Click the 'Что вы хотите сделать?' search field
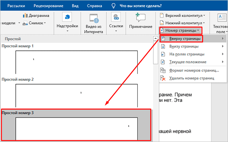This screenshot has height=142, width=228. (141, 6)
